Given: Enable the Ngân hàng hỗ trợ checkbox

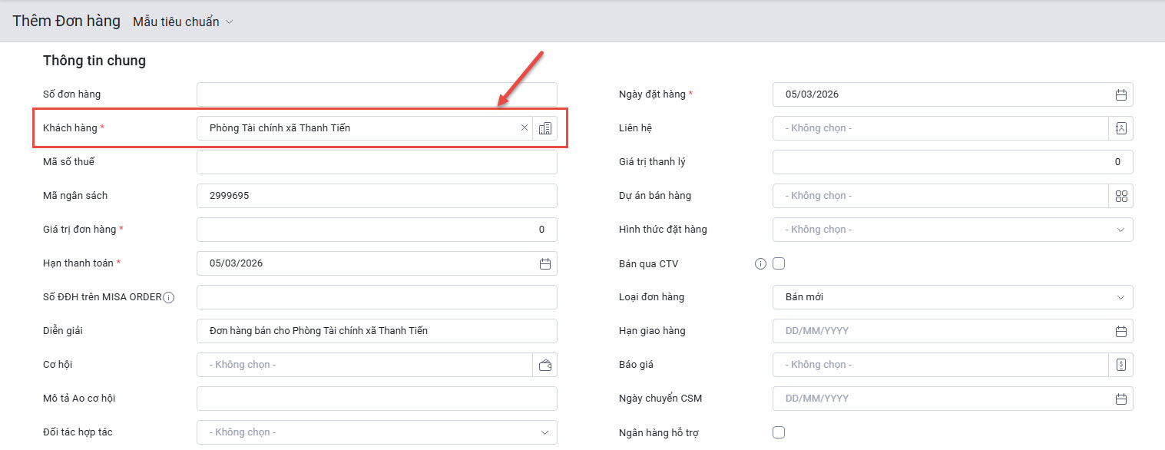Looking at the screenshot, I should click(779, 432).
